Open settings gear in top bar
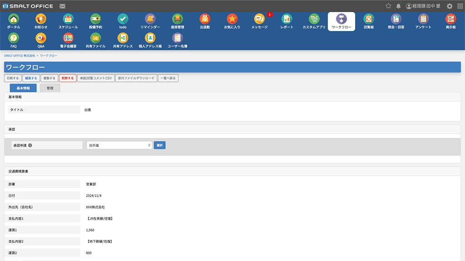 tap(450, 6)
